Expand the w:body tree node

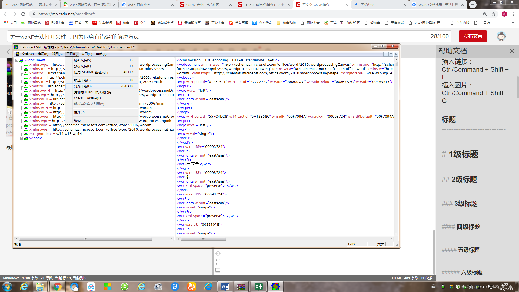22,138
